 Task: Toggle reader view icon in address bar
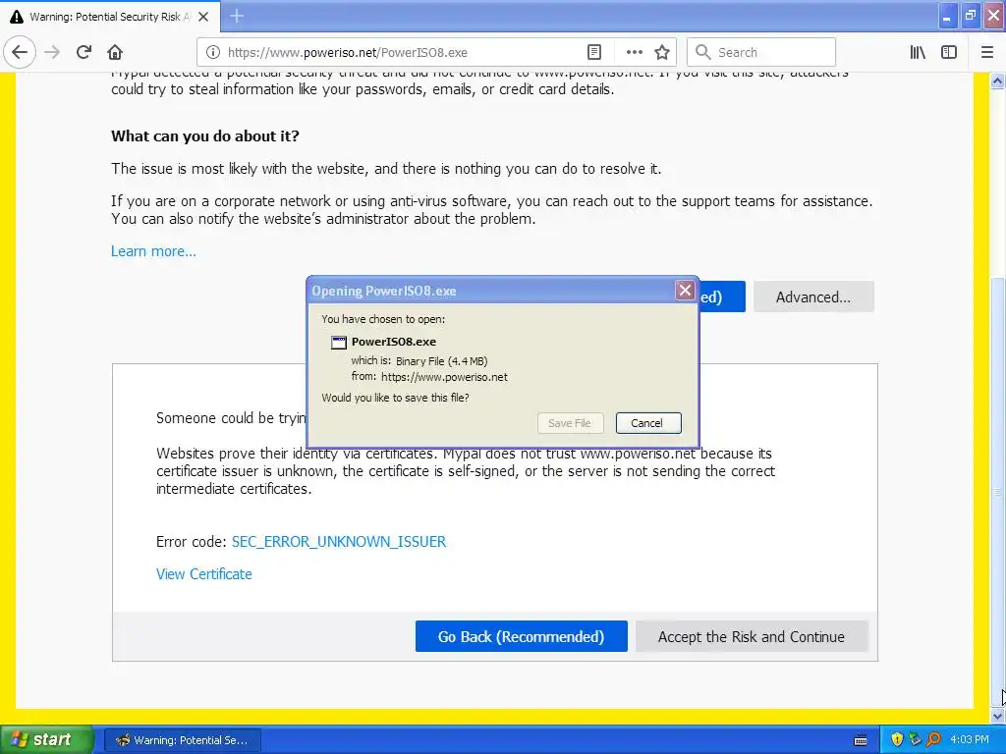[x=594, y=52]
